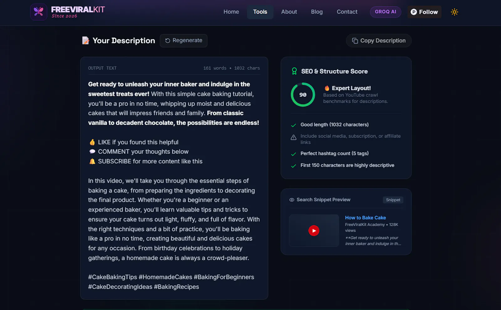Open the How to Bake Cake title link

point(365,218)
